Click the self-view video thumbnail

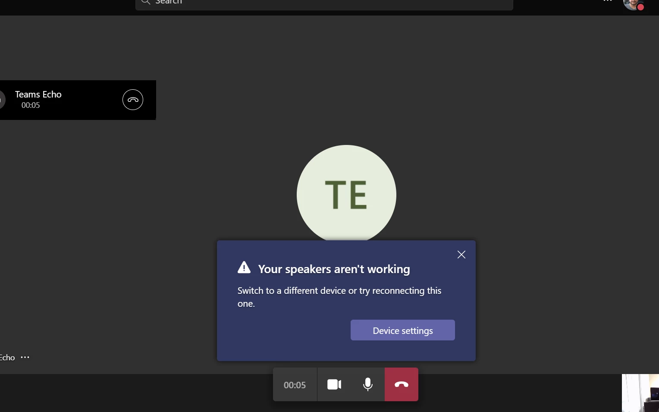640,393
